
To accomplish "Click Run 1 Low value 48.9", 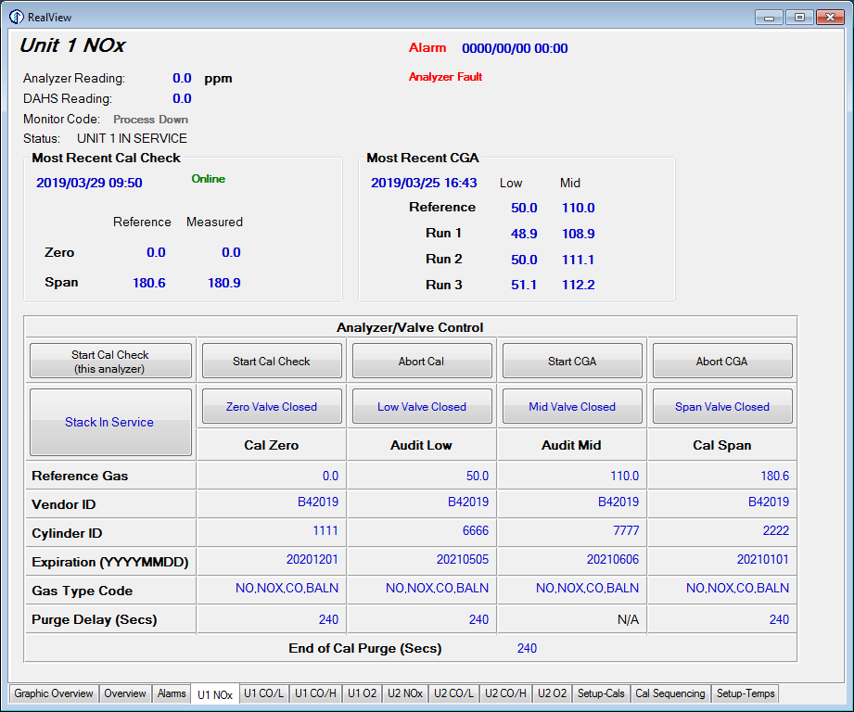I will (524, 234).
